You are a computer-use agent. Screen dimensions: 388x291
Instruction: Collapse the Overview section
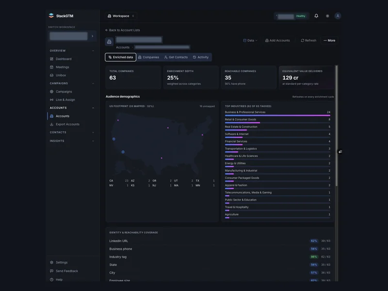(93, 51)
